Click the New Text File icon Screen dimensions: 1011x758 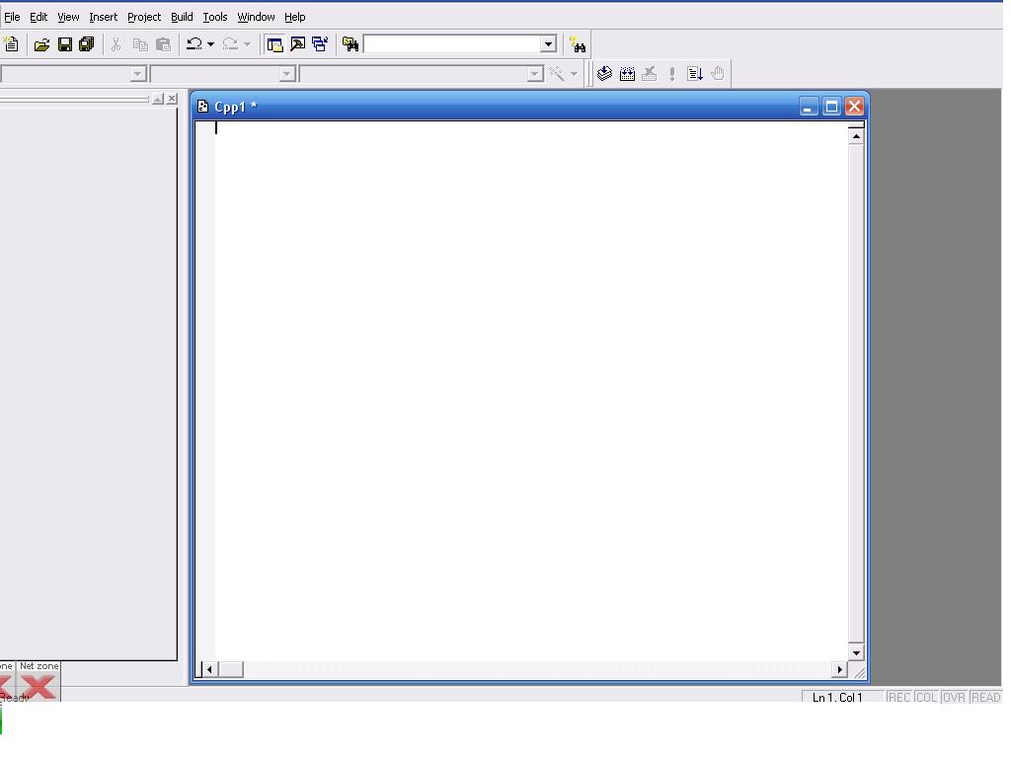(x=11, y=44)
